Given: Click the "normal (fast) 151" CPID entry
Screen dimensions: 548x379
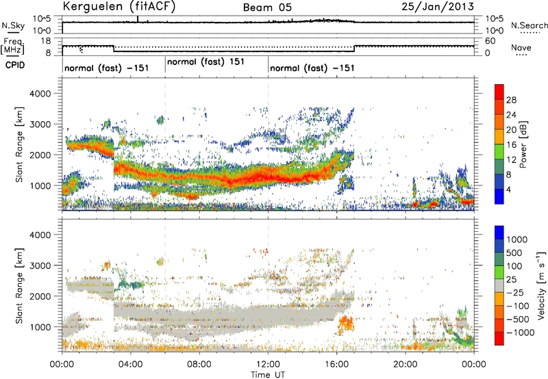Looking at the screenshot, I should [x=206, y=62].
